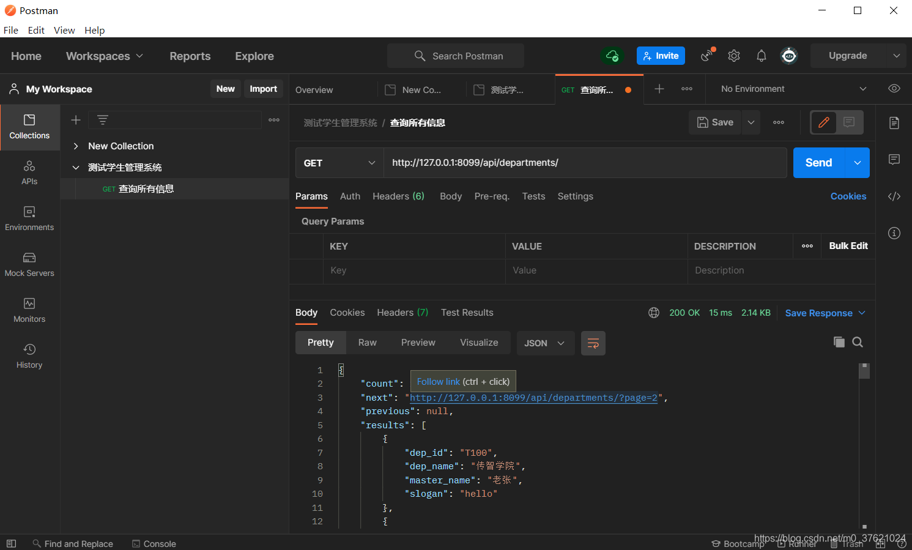Collapse the 测试学生管理系统 collection

pyautogui.click(x=76, y=167)
